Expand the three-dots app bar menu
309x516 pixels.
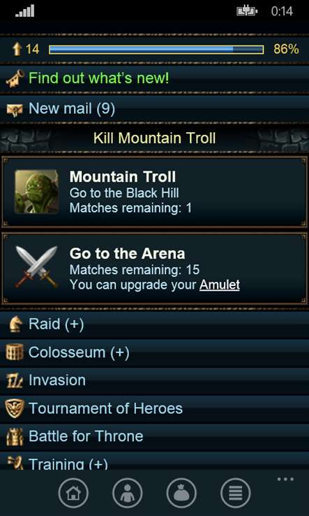click(285, 479)
